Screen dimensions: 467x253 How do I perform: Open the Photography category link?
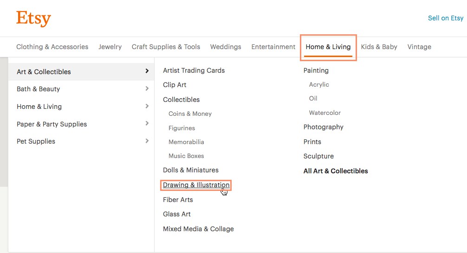pos(323,127)
